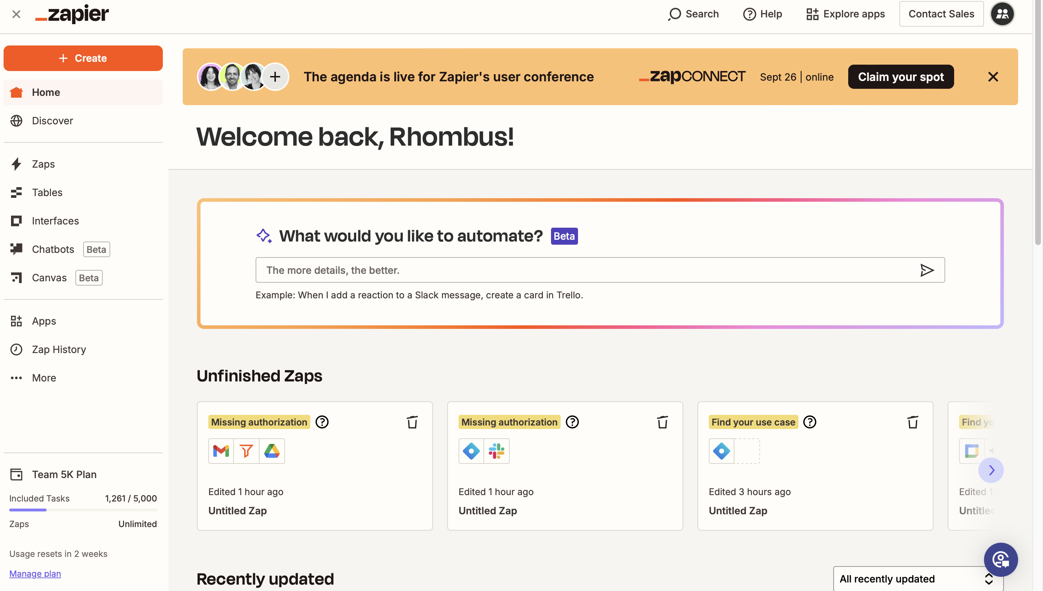Image resolution: width=1043 pixels, height=591 pixels.
Task: Open Apps in the sidebar
Action: (83, 321)
